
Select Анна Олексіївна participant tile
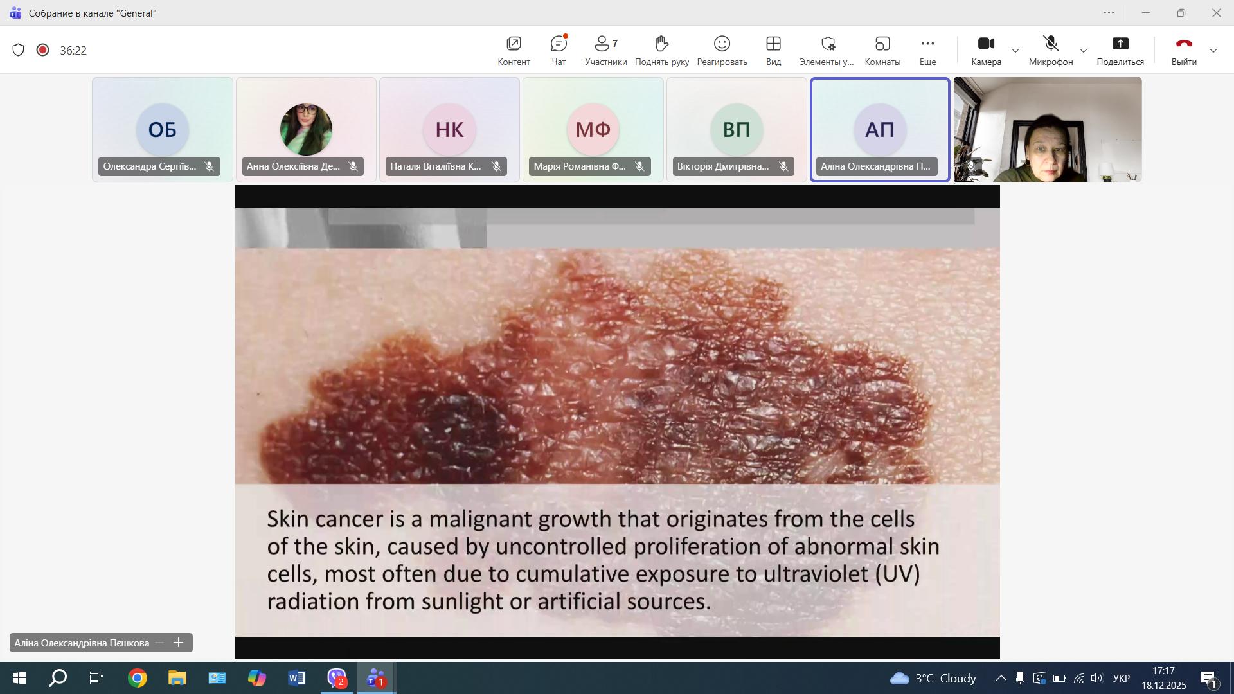point(306,129)
